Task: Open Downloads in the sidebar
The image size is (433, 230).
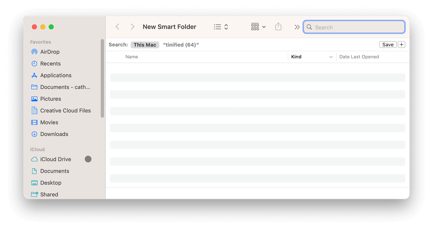Action: click(54, 134)
